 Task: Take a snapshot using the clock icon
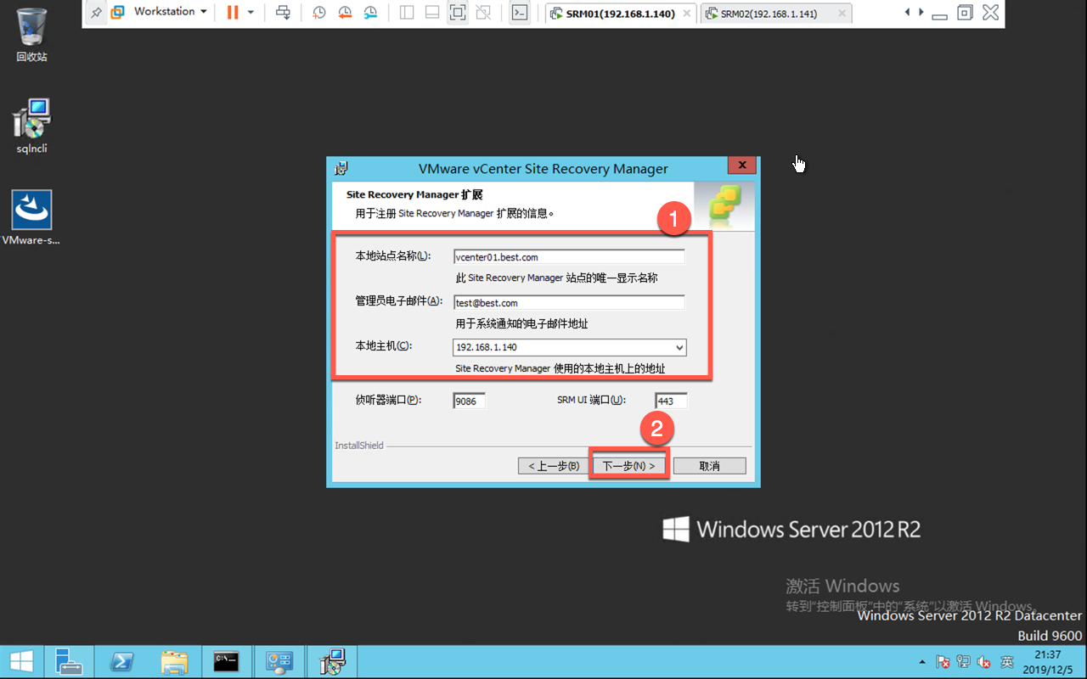click(319, 13)
